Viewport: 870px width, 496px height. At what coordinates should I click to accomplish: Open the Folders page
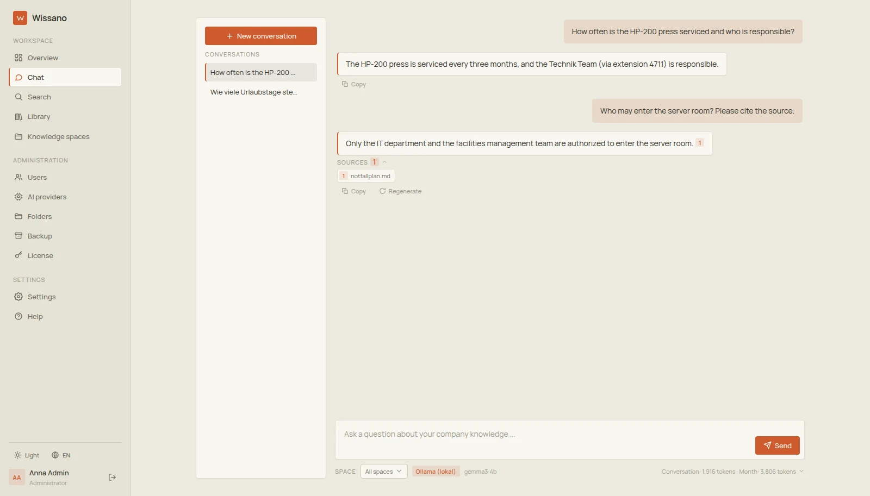pyautogui.click(x=65, y=216)
